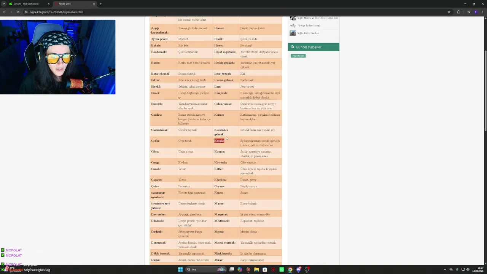Switch to the Stream - Kick Dashboard tab
This screenshot has width=487, height=274.
(29, 4)
